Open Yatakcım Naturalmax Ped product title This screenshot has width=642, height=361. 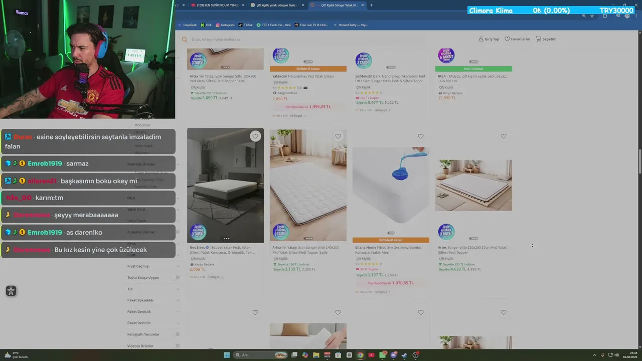tap(303, 76)
